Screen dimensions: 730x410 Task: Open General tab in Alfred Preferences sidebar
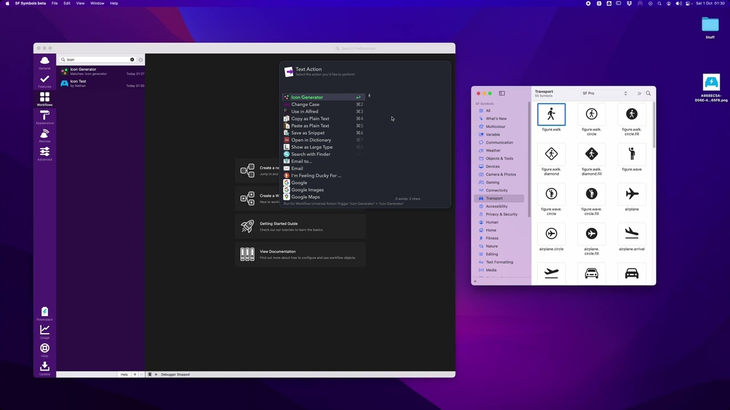pyautogui.click(x=44, y=63)
